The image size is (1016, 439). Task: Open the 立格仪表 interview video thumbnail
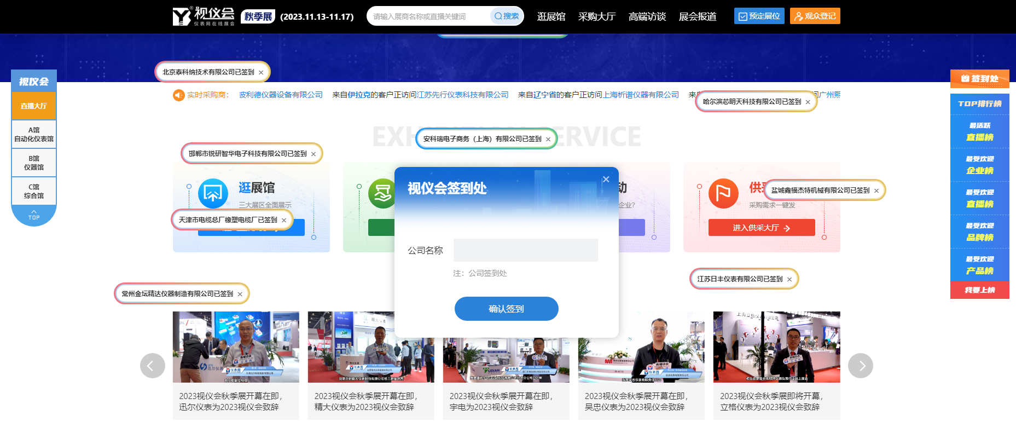click(x=776, y=347)
